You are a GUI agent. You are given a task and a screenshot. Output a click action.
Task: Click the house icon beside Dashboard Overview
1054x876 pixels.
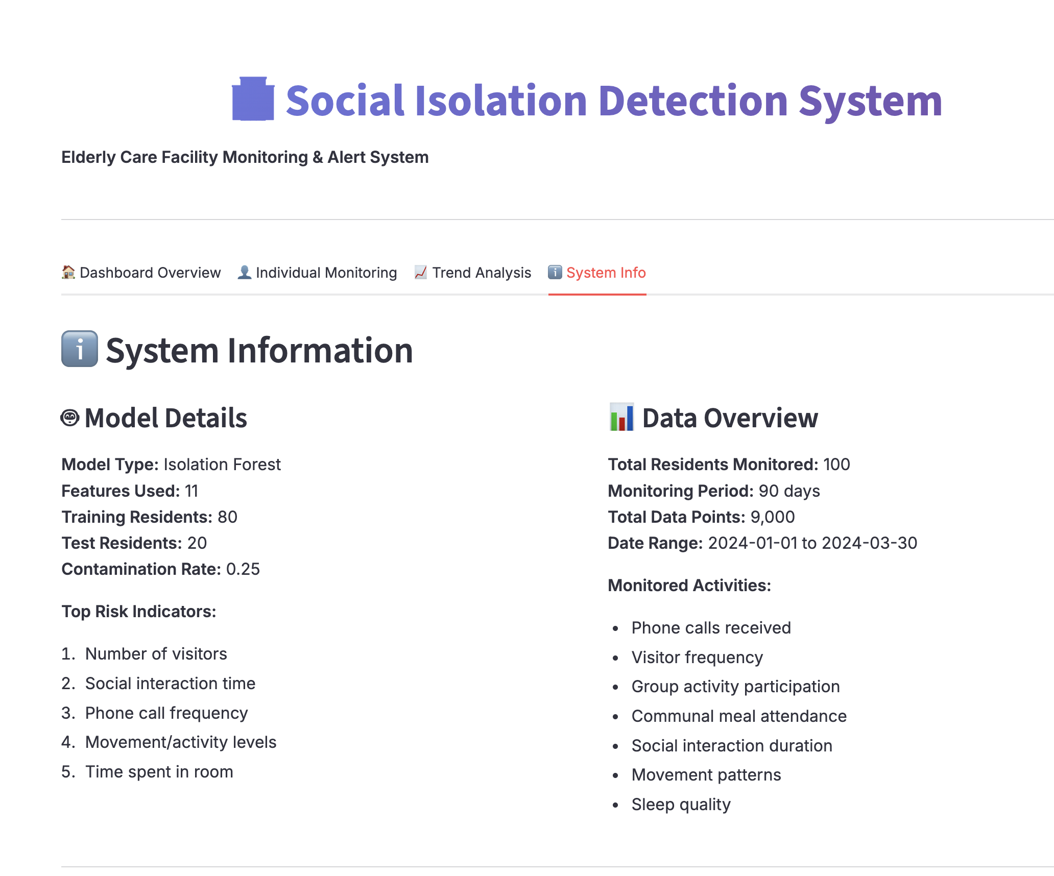[68, 272]
